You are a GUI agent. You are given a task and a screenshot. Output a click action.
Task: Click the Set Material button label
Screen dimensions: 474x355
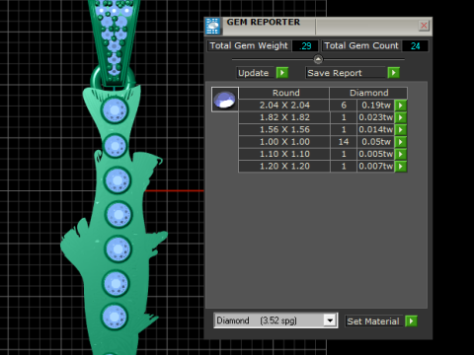(x=373, y=321)
